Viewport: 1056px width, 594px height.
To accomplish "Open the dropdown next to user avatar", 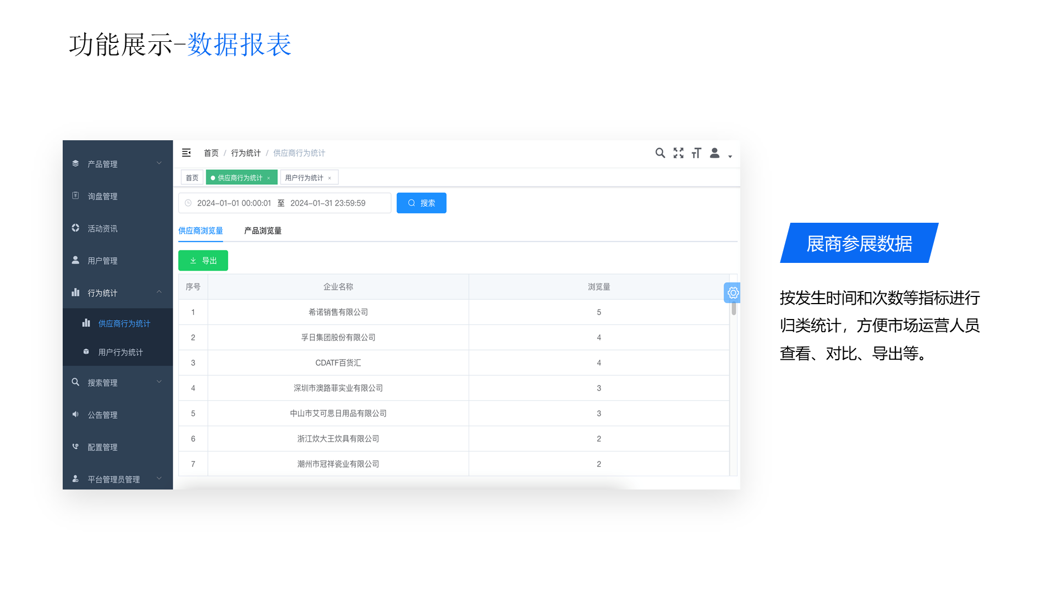I will pyautogui.click(x=730, y=156).
